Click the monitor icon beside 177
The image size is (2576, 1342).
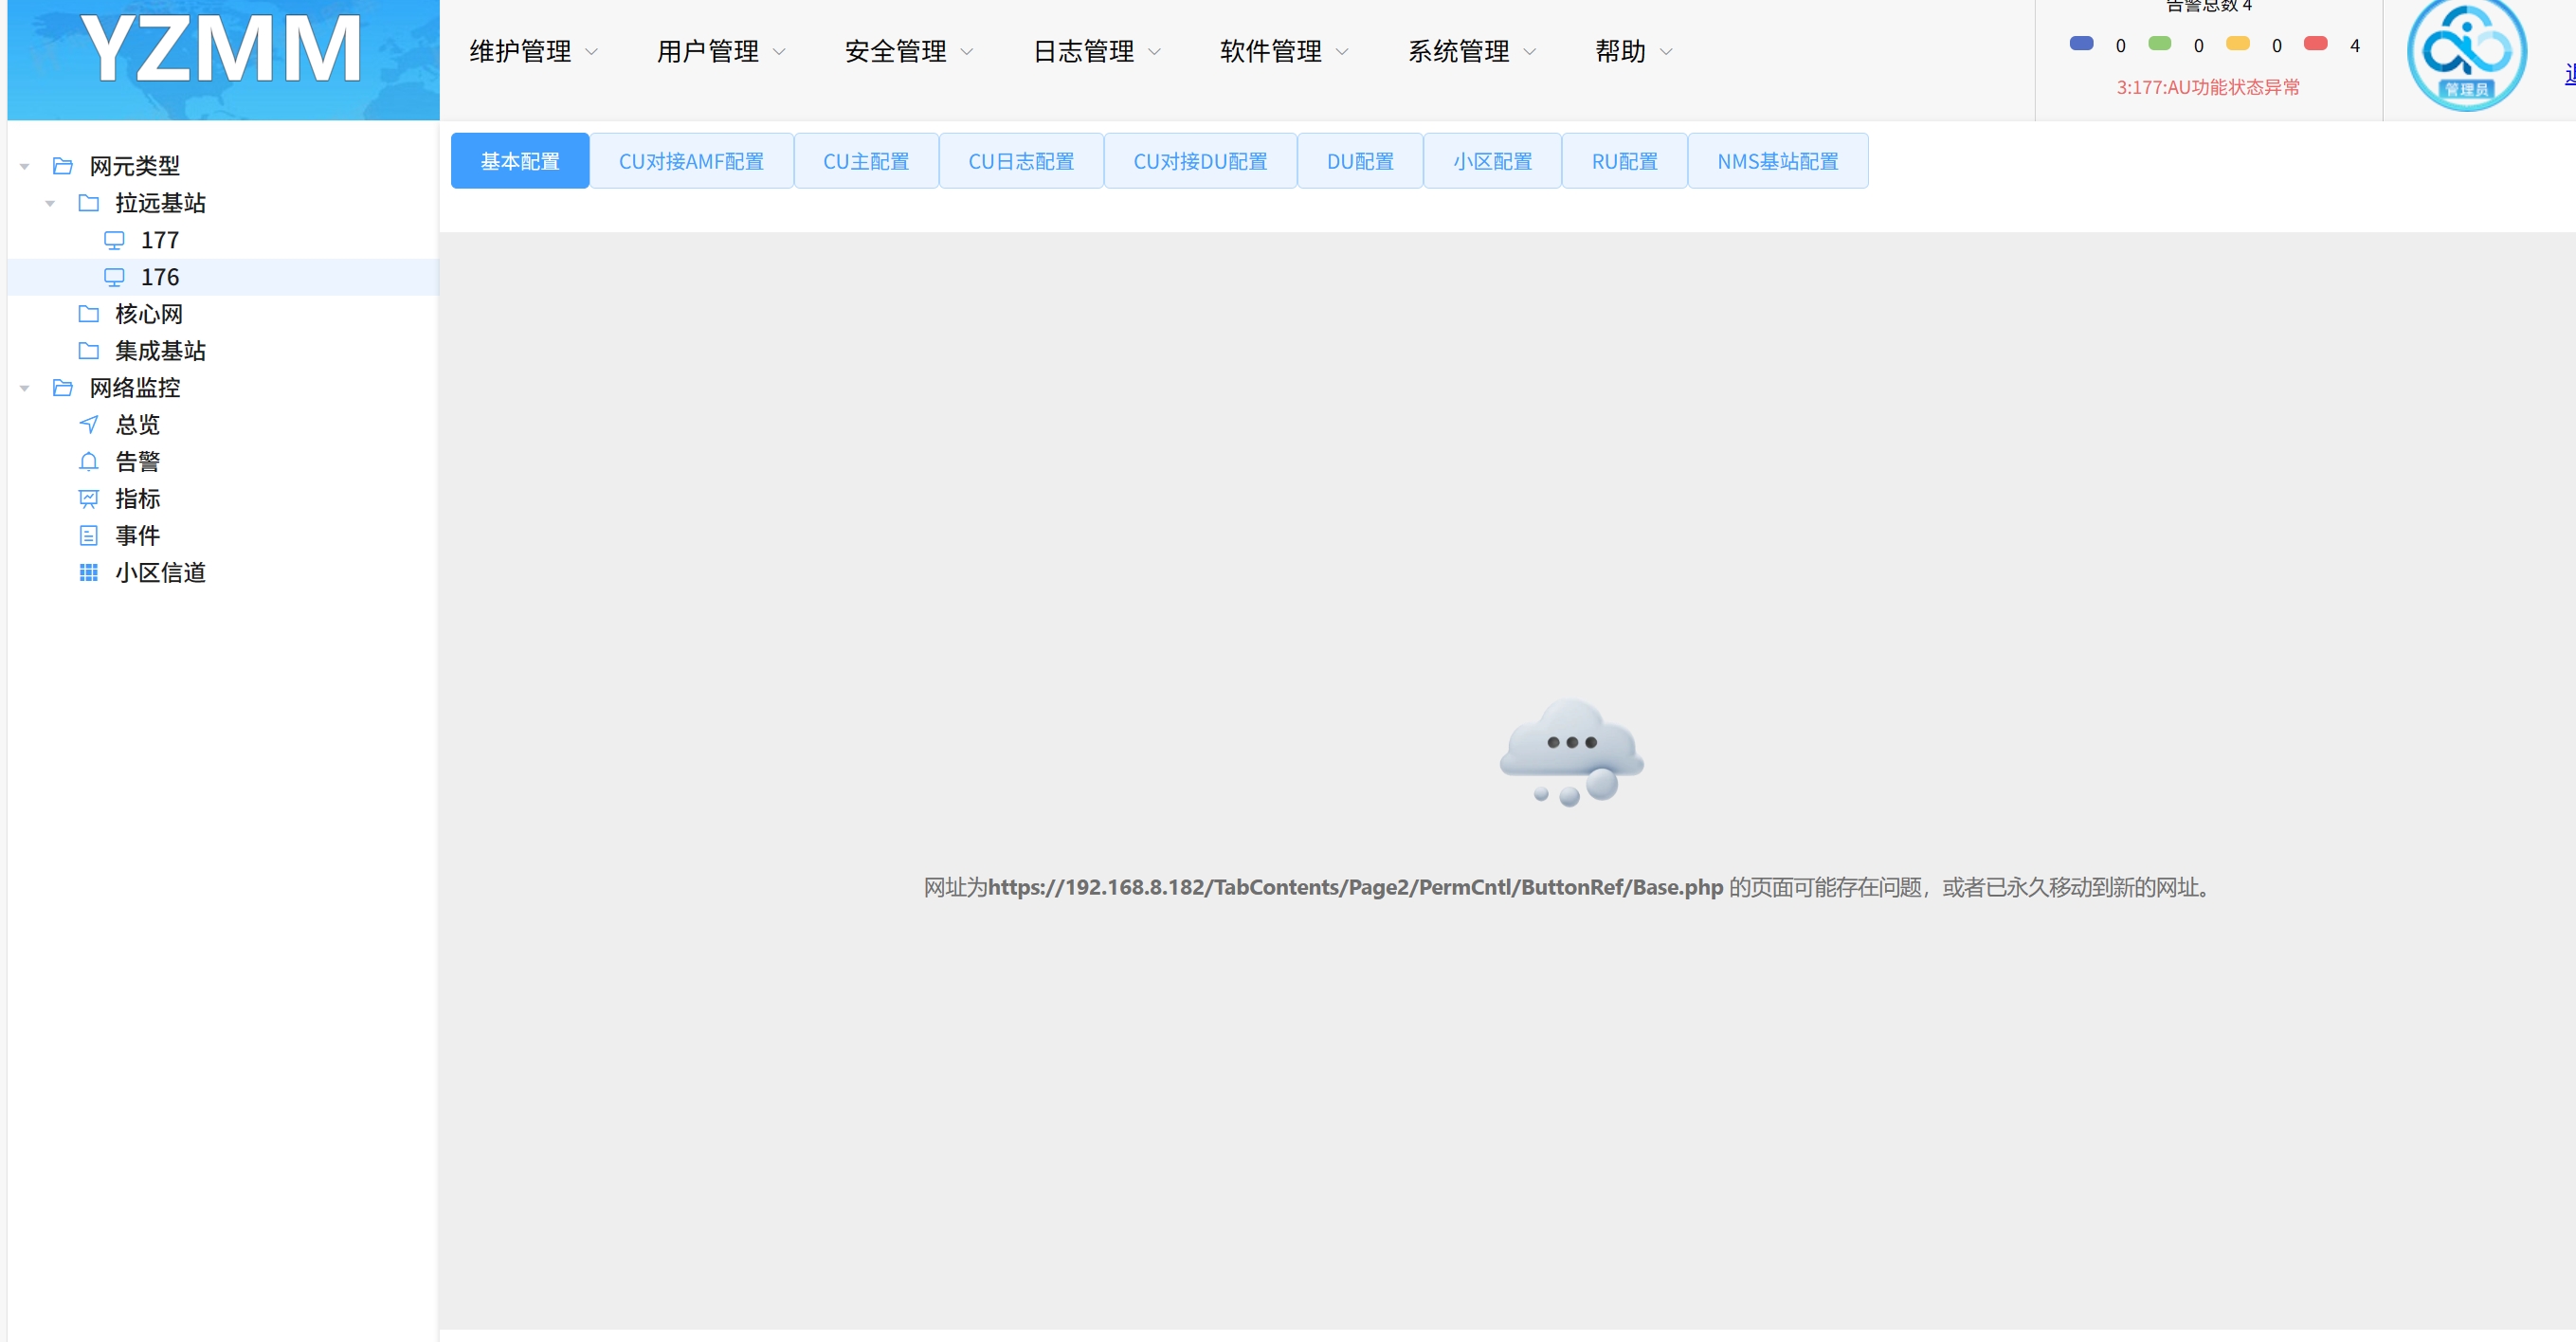tap(114, 240)
